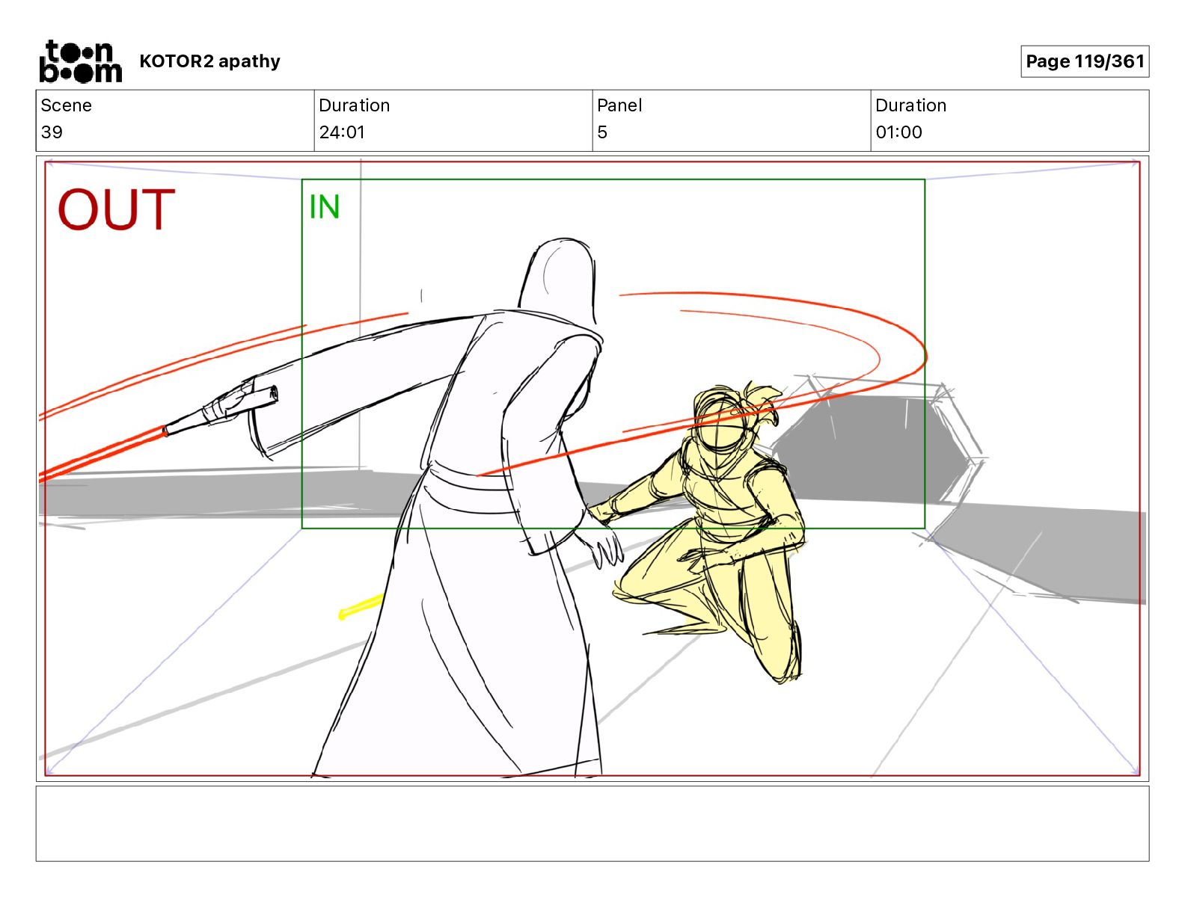Image resolution: width=1185 pixels, height=915 pixels.
Task: Click the storyboard panel drawing
Action: click(x=592, y=469)
